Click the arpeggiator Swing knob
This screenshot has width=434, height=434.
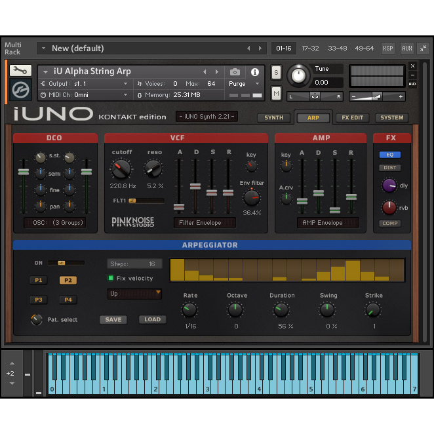point(327,309)
